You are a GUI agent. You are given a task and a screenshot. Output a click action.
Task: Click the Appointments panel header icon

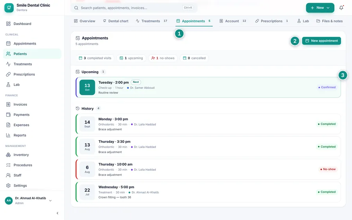78,38
